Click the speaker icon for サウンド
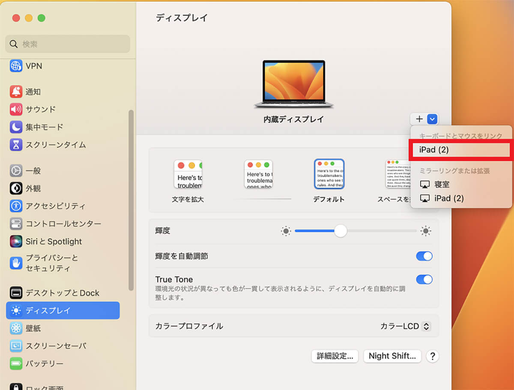 coord(16,109)
